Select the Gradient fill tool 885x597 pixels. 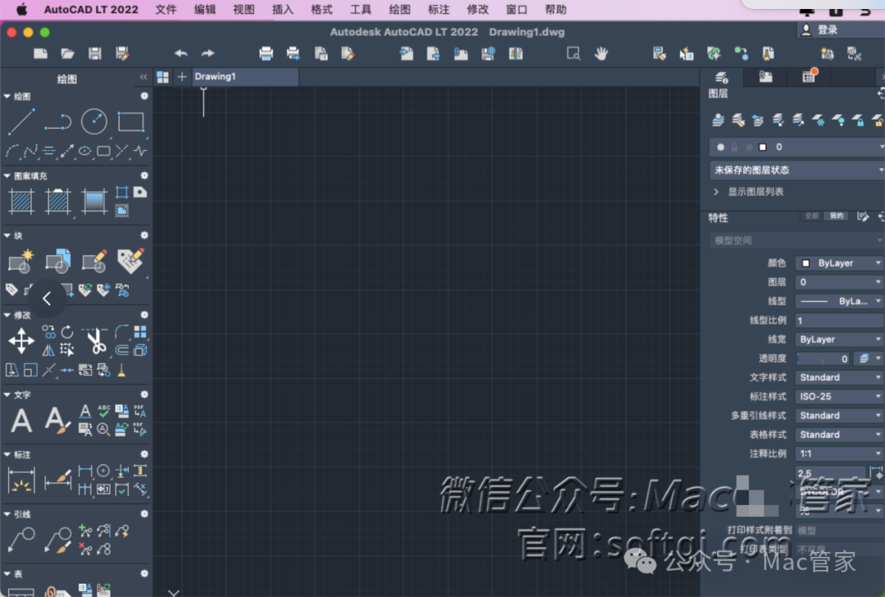(x=94, y=201)
